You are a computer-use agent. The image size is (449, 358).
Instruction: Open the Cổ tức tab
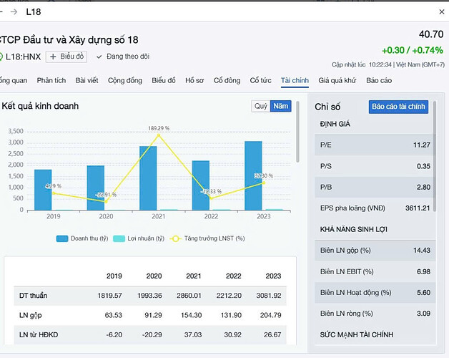pyautogui.click(x=260, y=81)
